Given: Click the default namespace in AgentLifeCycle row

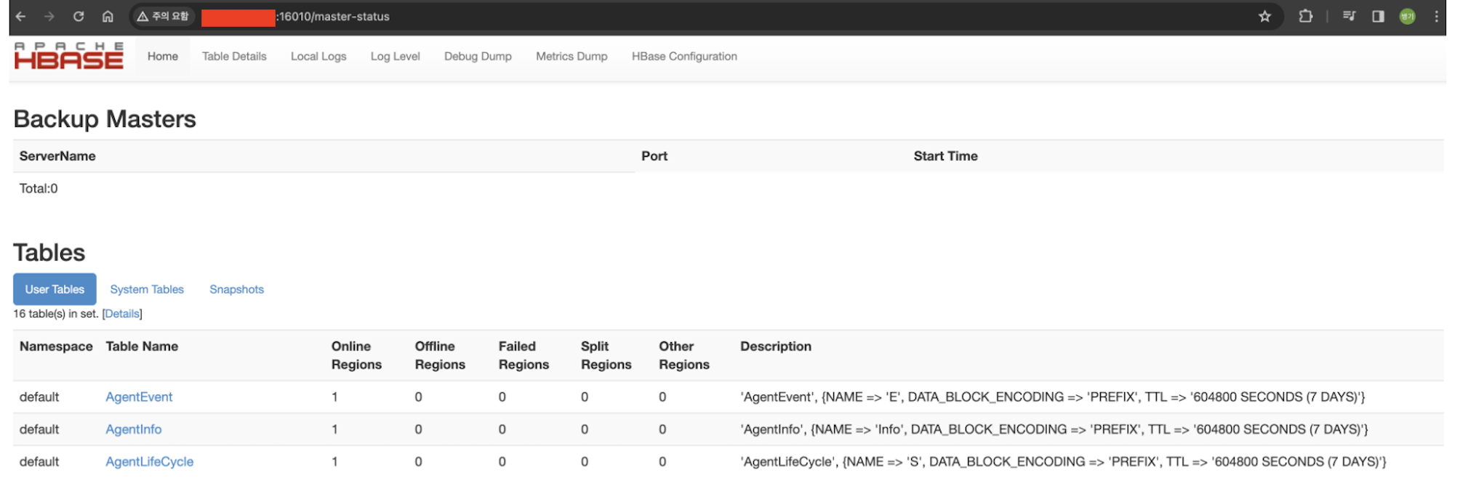Looking at the screenshot, I should click(39, 461).
